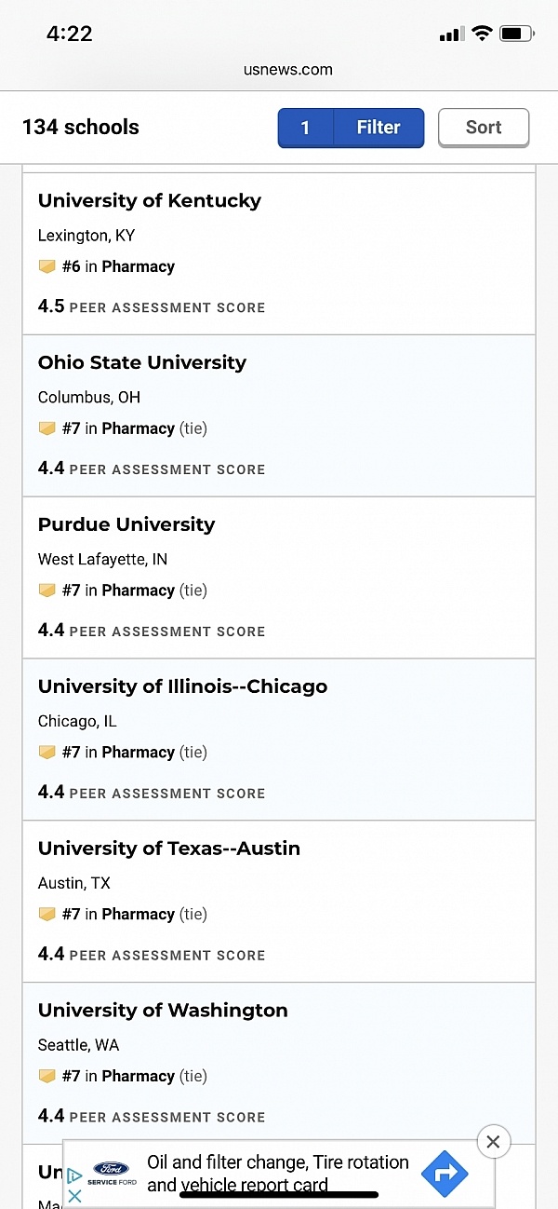Click the badge icon in the Texas--Austin row
The image size is (558, 1209).
tap(46, 915)
